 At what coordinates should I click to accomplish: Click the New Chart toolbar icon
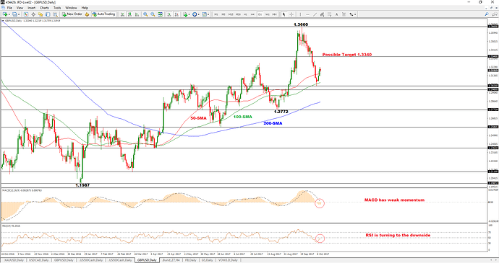[x=5, y=14]
